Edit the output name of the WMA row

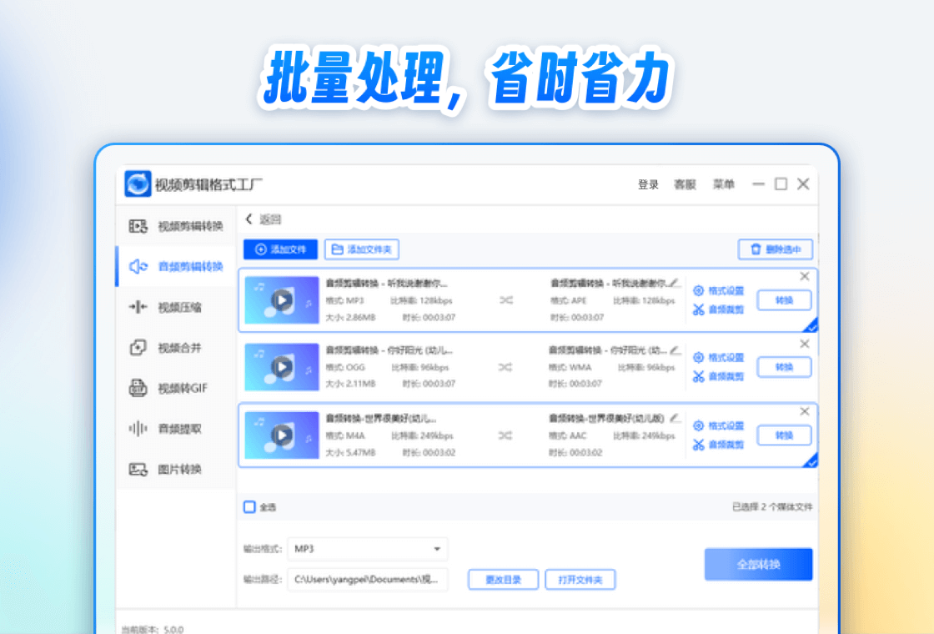pos(675,350)
